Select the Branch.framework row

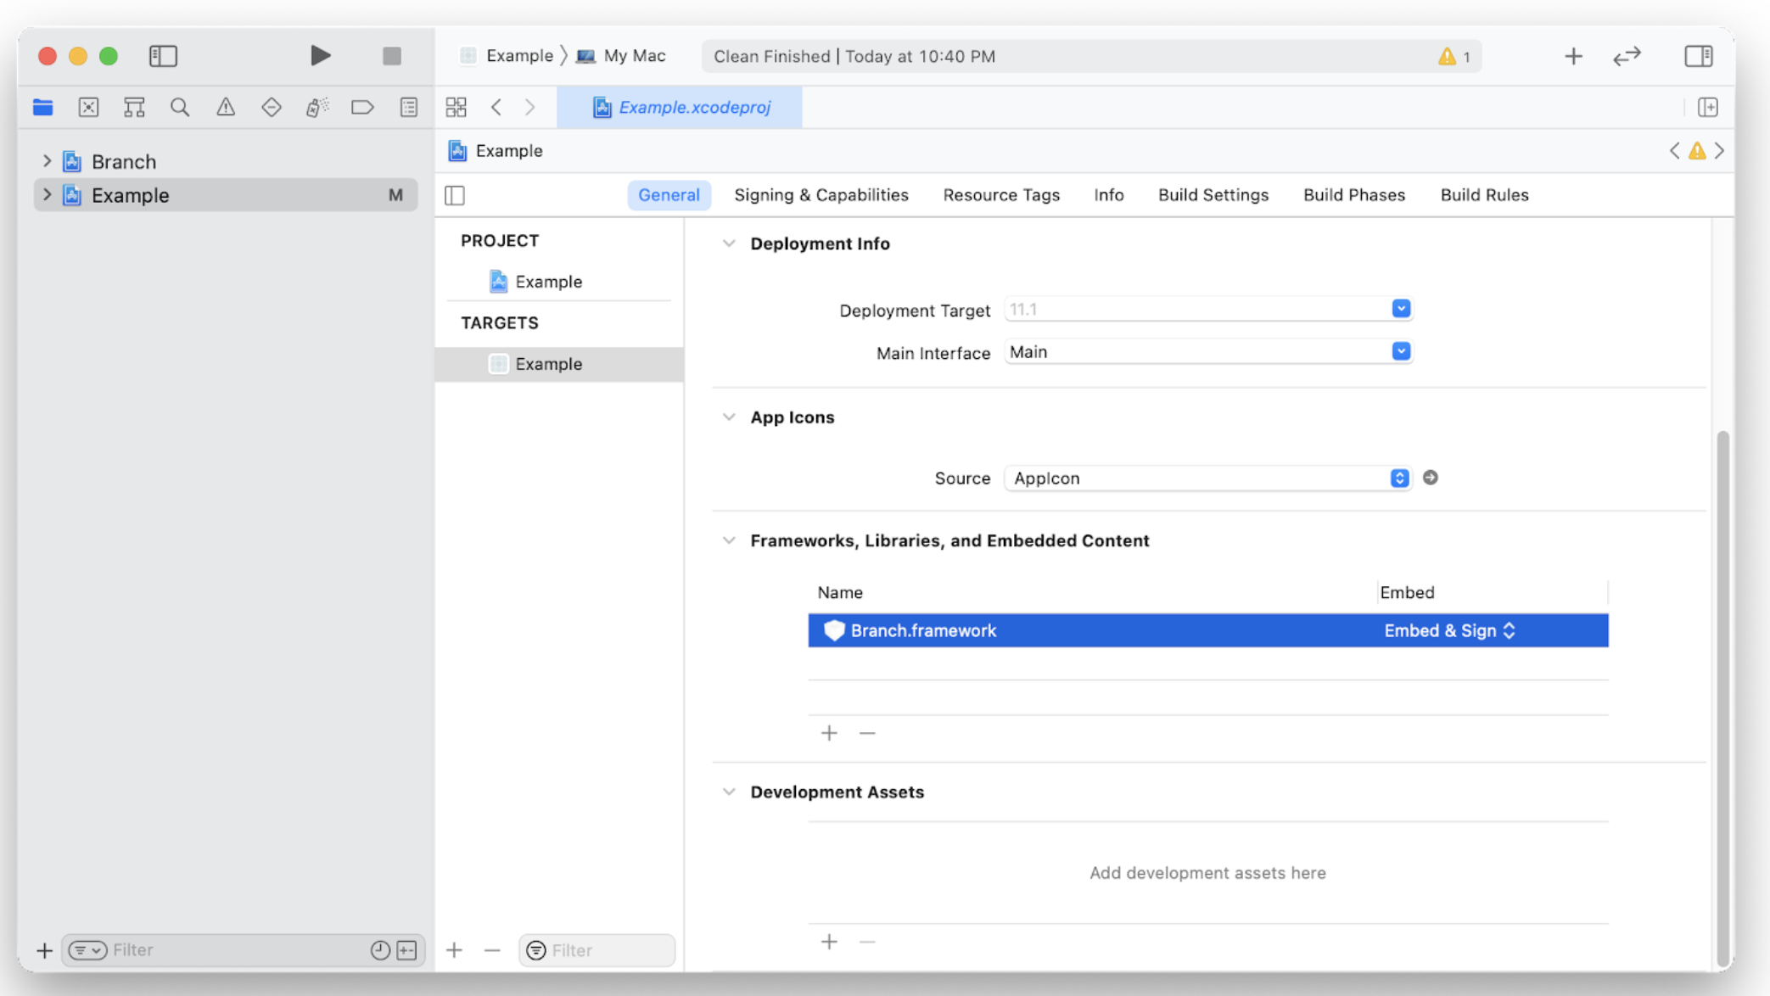(x=1208, y=630)
